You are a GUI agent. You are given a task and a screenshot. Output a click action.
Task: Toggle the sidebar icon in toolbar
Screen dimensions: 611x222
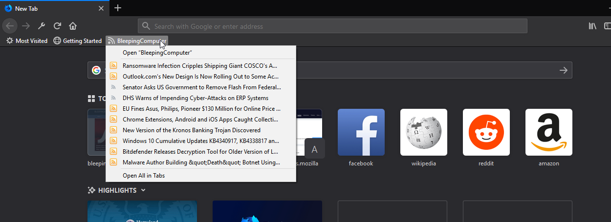coord(608,26)
